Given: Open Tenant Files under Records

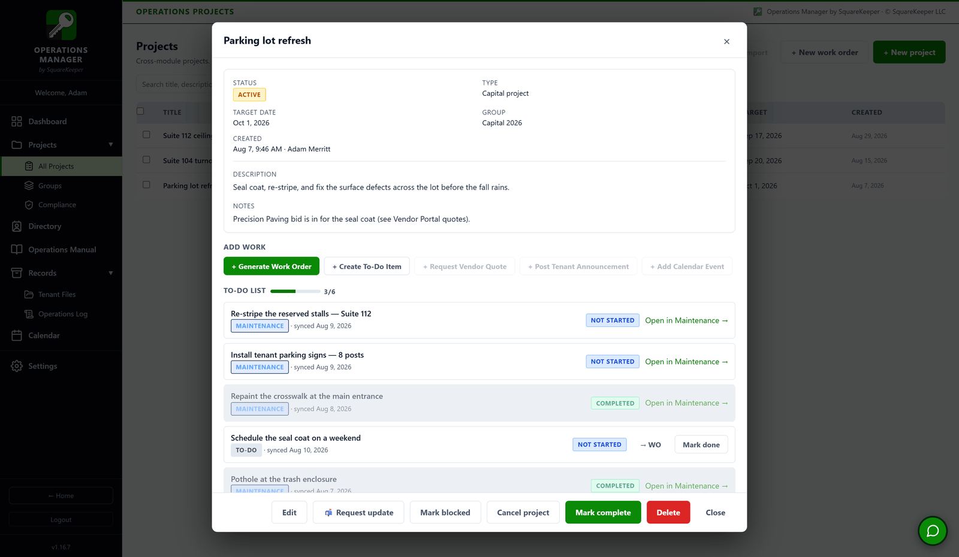Looking at the screenshot, I should click(x=61, y=295).
